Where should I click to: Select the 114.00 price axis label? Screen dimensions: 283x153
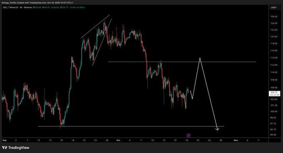pos(274,58)
